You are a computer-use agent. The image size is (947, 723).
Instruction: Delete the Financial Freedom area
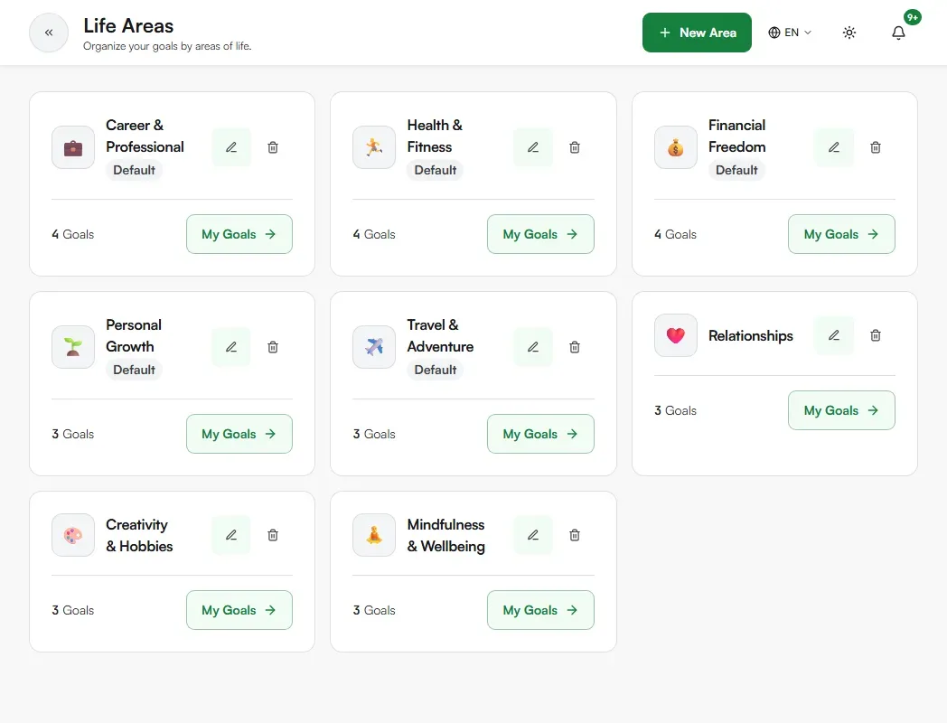point(876,147)
